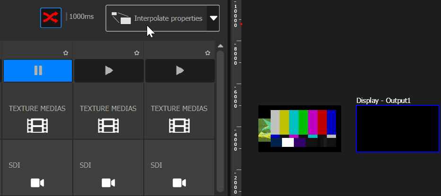Screen dimensions: 441x196
Task: Select second TEXTURE MEDIAS film icon
Action: [x=108, y=125]
